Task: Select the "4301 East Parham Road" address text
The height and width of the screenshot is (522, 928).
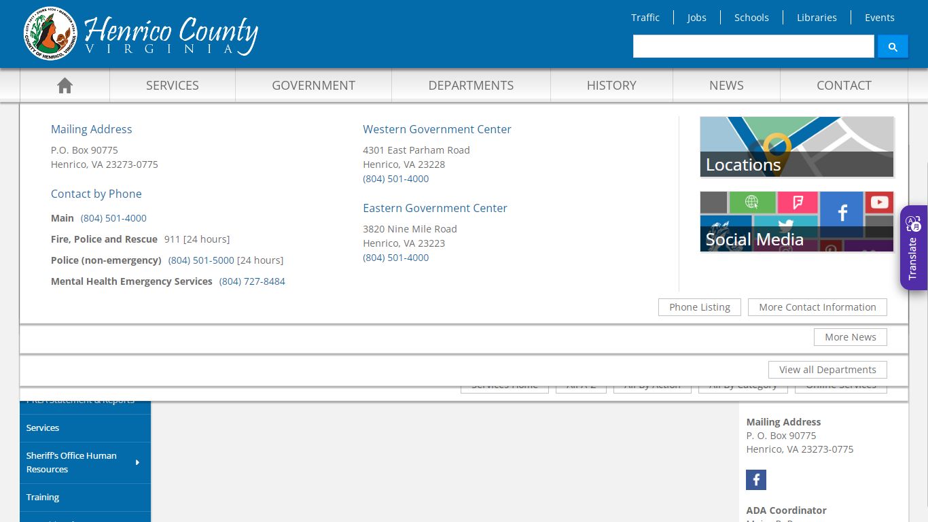Action: tap(416, 150)
